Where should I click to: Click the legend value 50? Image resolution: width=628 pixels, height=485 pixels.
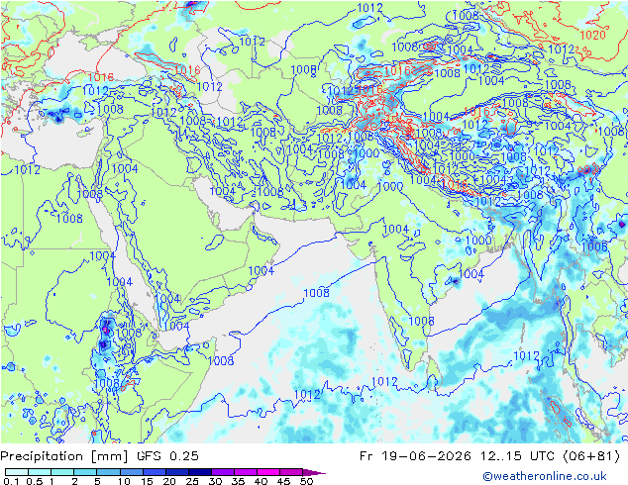click(x=306, y=481)
